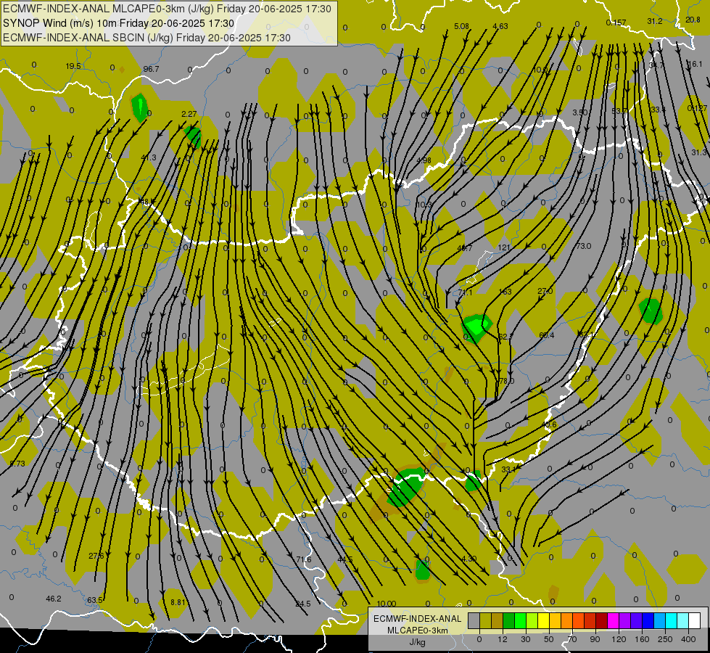Click the map value '4.98'

point(424,160)
